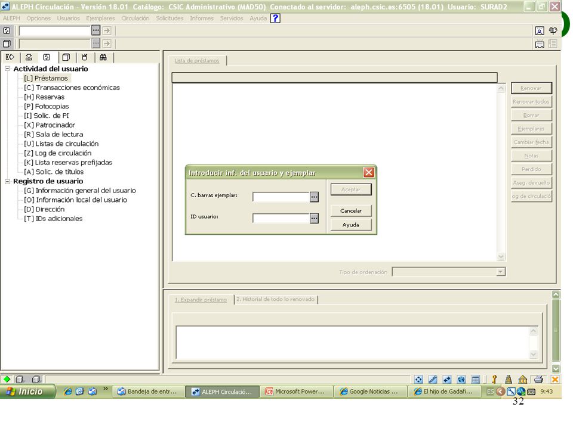
Task: Click the first cube icon in bottom bar
Action: point(20,380)
